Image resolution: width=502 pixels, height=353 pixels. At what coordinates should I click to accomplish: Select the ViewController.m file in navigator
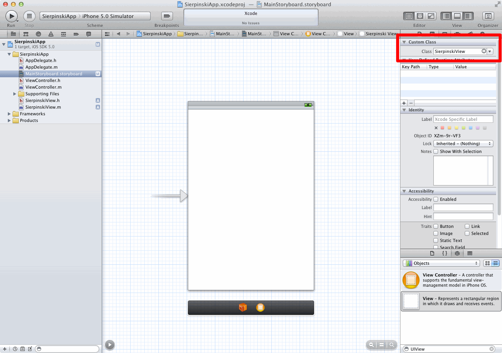pyautogui.click(x=43, y=87)
